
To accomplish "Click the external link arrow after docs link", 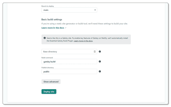I will coord(65,28).
